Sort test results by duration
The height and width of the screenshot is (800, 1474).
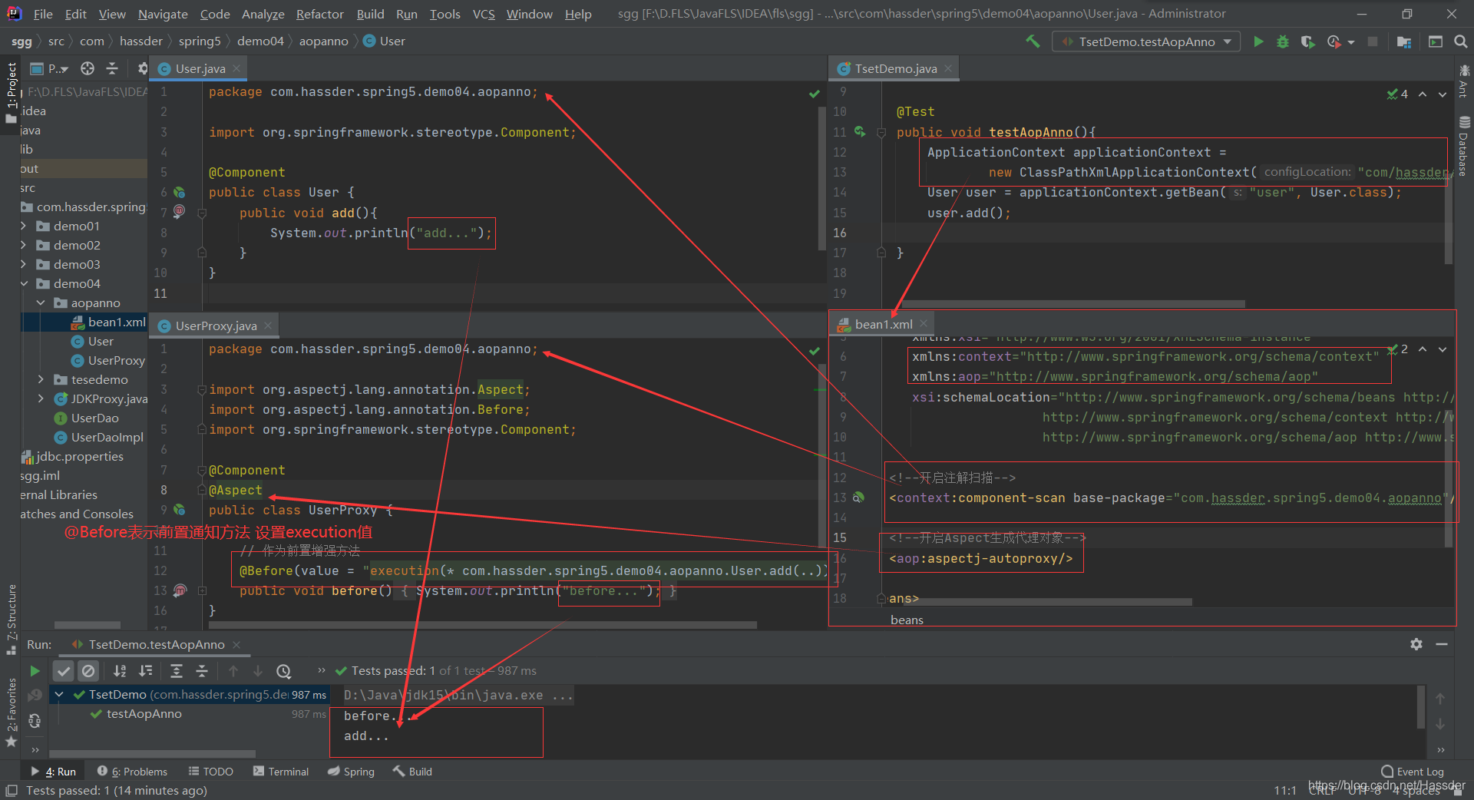coord(145,671)
